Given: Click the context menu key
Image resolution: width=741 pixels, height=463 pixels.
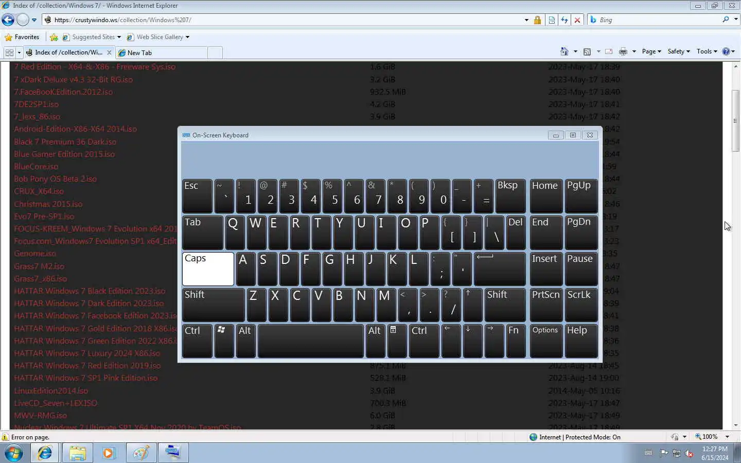Looking at the screenshot, I should [397, 341].
